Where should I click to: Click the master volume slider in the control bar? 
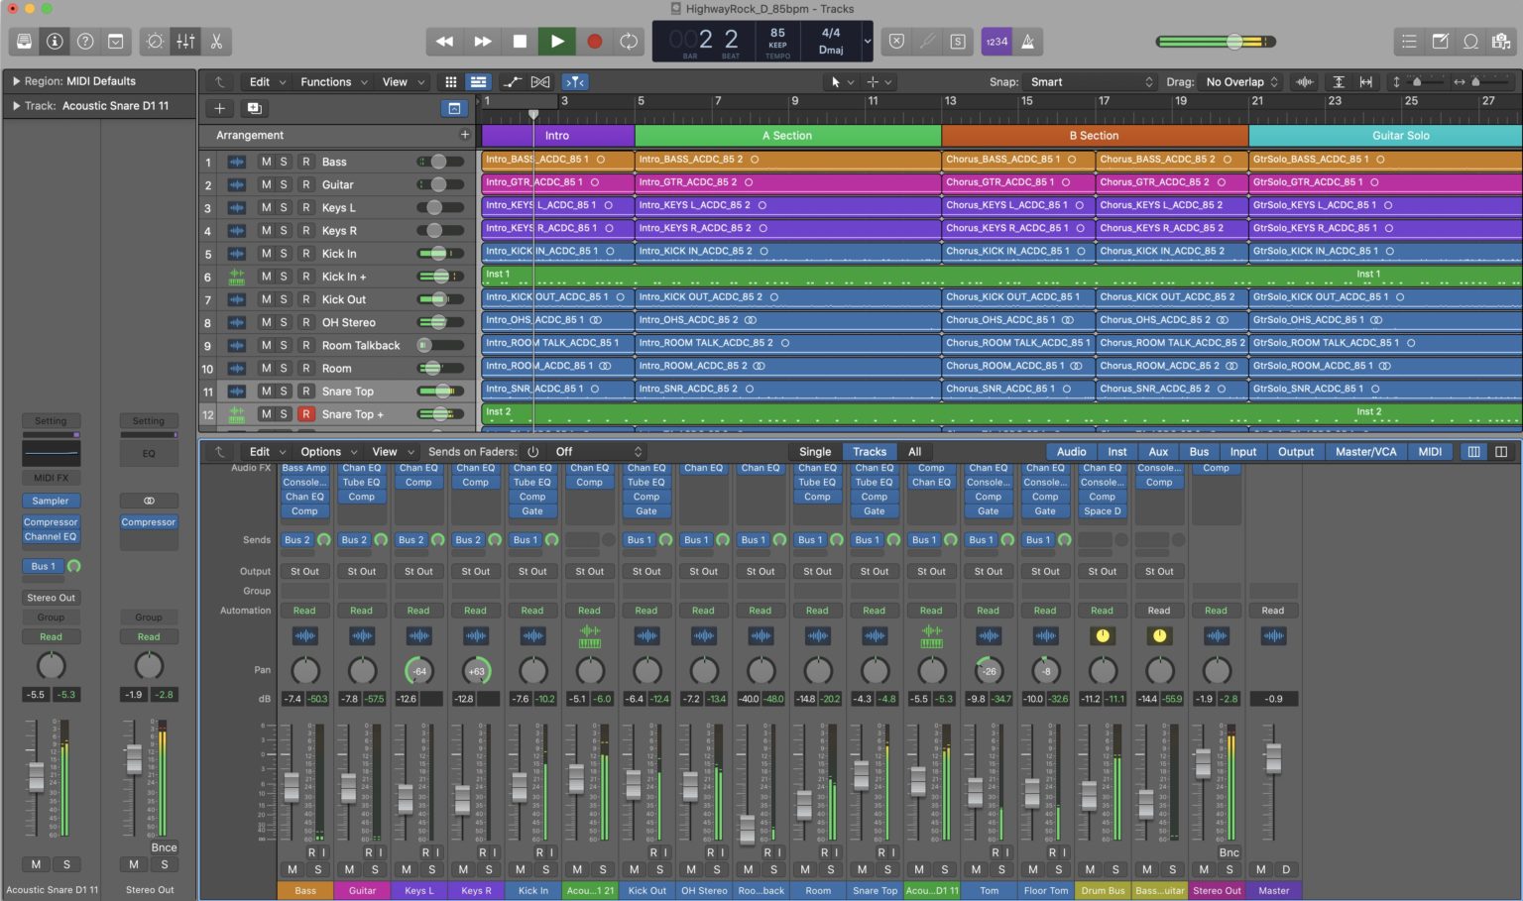point(1232,42)
